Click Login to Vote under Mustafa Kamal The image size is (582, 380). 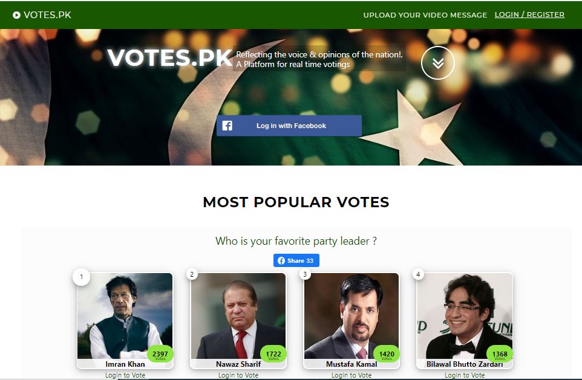pyautogui.click(x=351, y=375)
